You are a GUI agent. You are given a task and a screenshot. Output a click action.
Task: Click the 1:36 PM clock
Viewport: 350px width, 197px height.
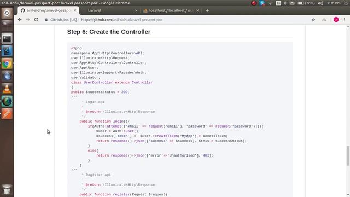click(x=334, y=3)
